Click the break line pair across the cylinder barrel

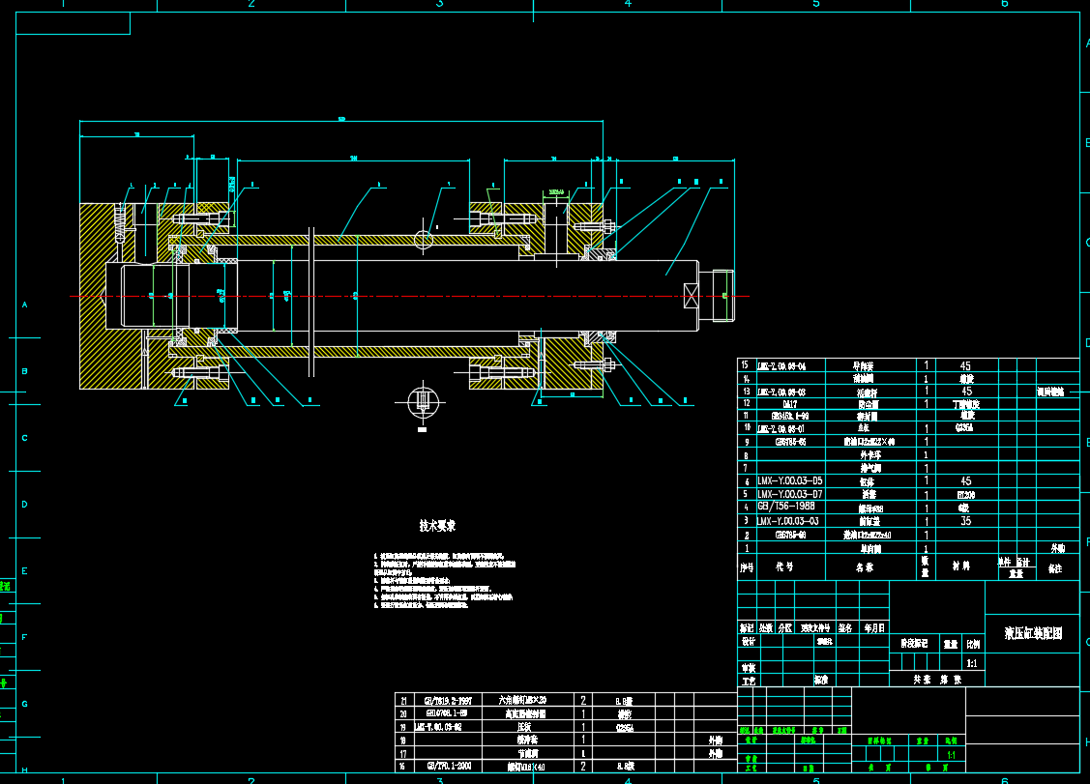[310, 300]
